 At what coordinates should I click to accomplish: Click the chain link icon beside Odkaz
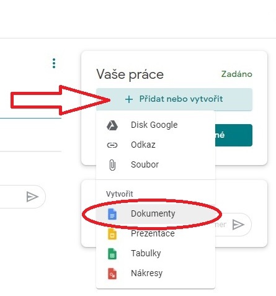[112, 145]
